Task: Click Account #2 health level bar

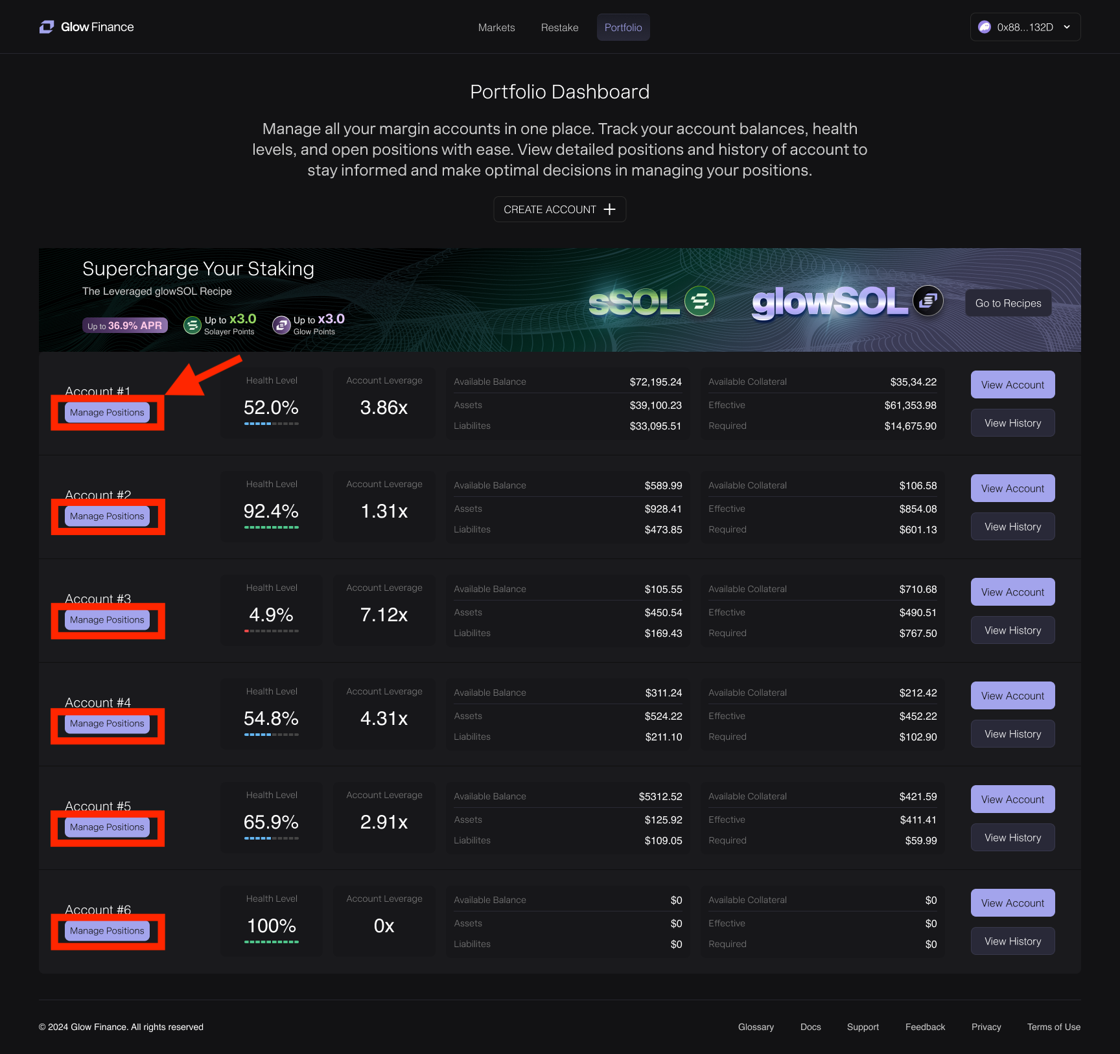Action: (x=272, y=527)
